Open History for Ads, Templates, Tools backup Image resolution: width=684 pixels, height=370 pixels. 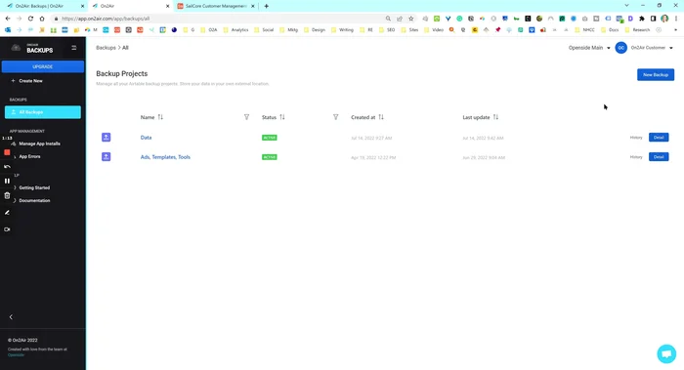pos(636,157)
